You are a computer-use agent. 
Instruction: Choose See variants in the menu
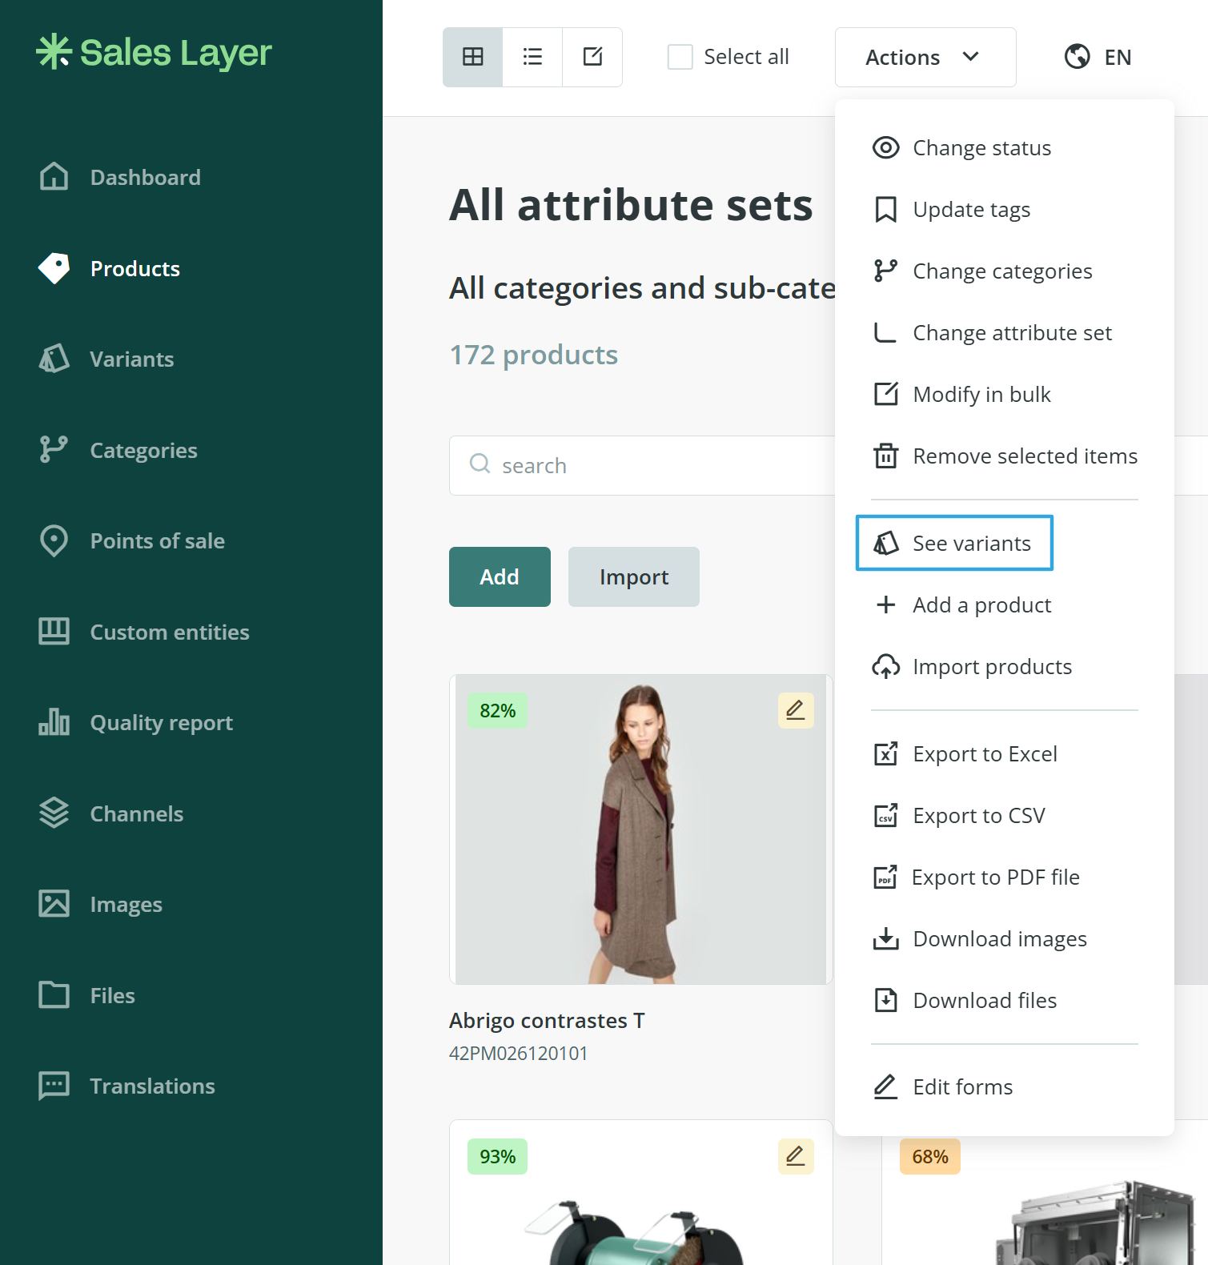pyautogui.click(x=954, y=543)
